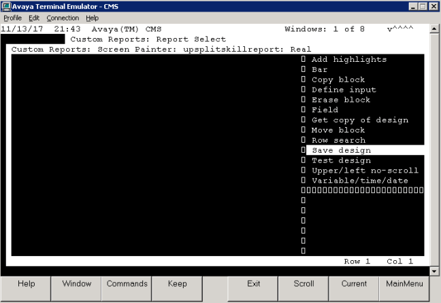Image resolution: width=441 pixels, height=303 pixels.
Task: Open the Help menu in menu bar
Action: click(92, 18)
